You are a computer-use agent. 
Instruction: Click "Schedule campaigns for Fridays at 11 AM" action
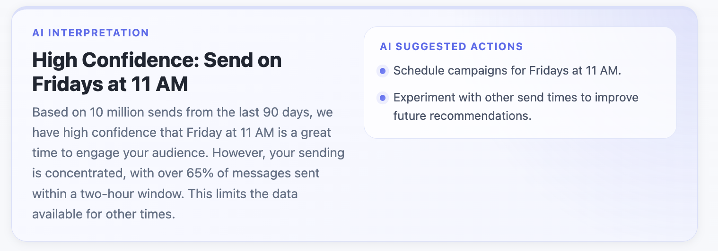pos(507,71)
